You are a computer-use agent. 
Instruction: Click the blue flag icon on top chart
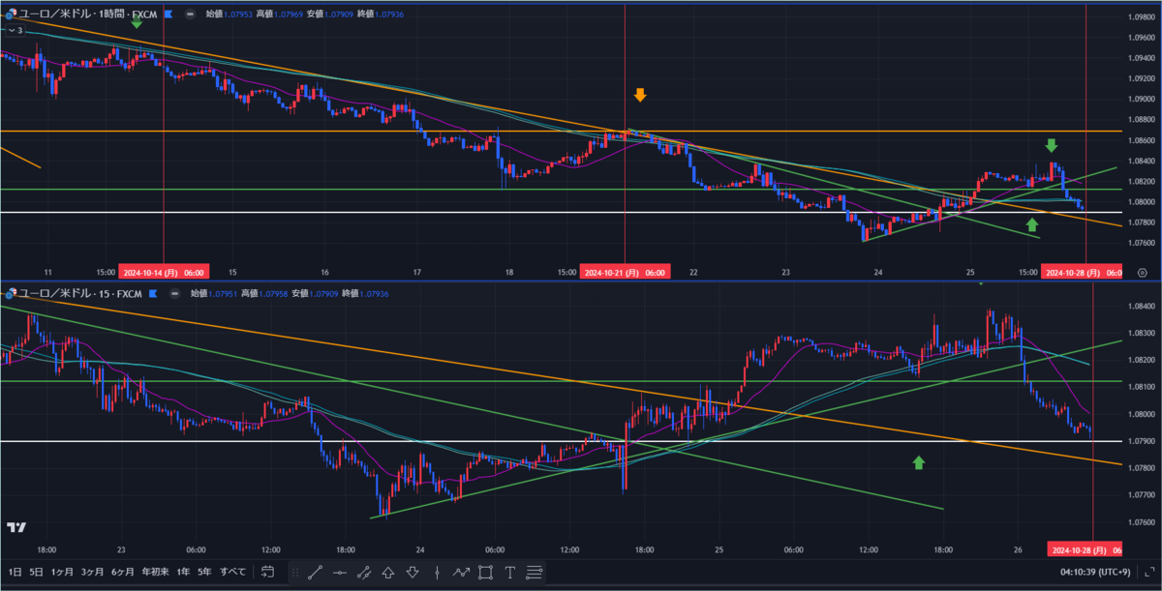pos(168,15)
